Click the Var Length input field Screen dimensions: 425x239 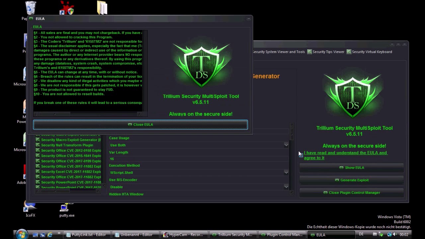point(199,159)
